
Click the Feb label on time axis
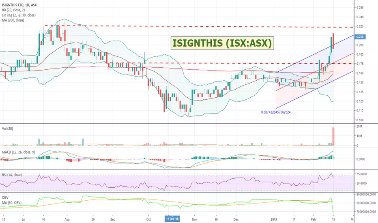coord(313,219)
